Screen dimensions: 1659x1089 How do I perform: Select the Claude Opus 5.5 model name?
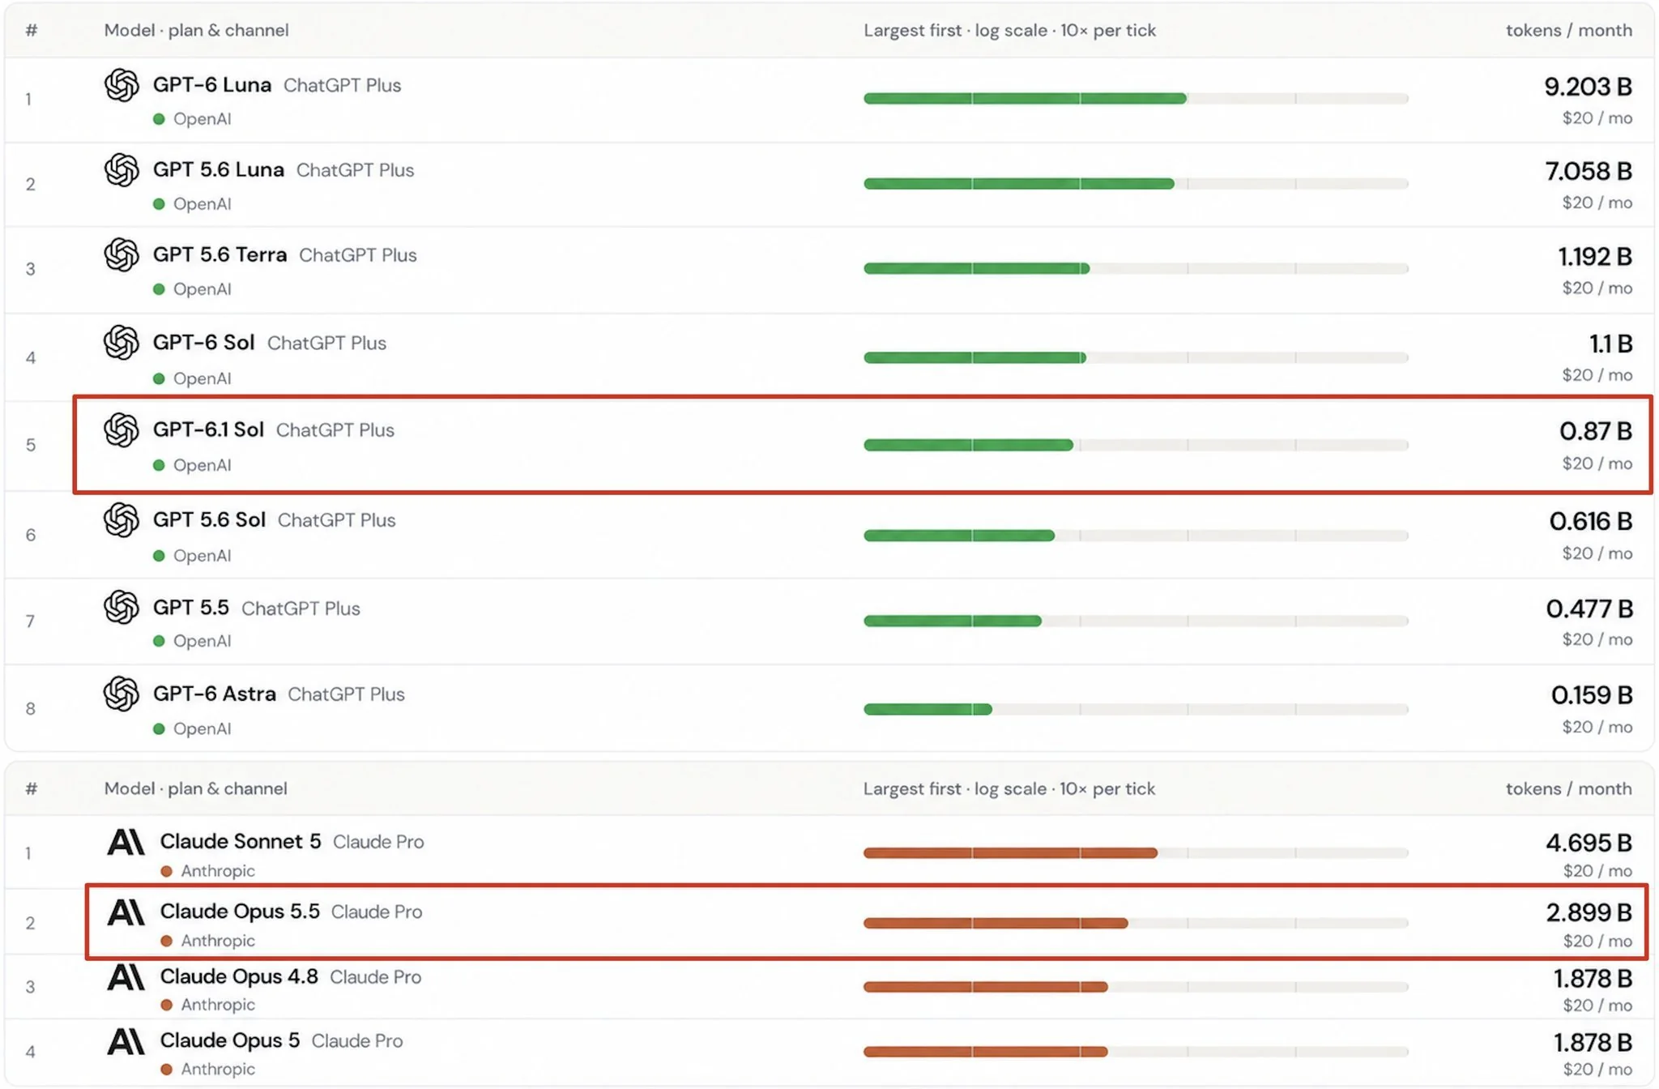240,912
